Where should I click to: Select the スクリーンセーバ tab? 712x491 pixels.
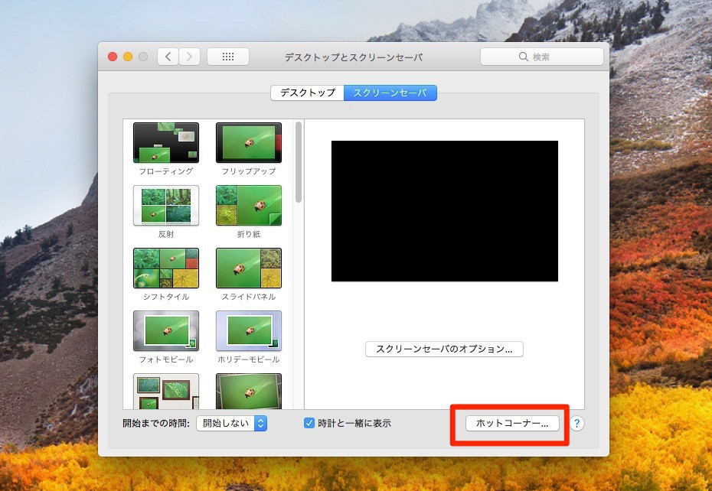390,93
